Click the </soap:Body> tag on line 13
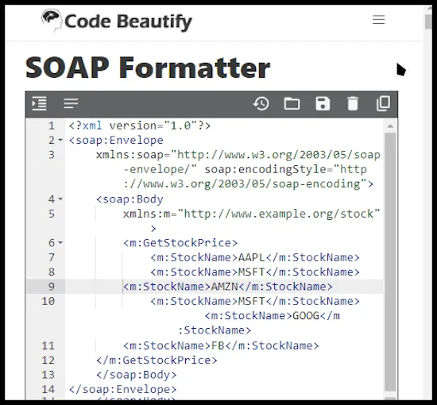Screen dimensions: 437x405 coord(137,375)
